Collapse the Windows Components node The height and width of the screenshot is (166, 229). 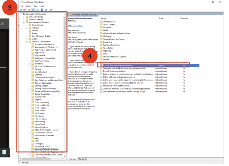pyautogui.click(x=27, y=42)
